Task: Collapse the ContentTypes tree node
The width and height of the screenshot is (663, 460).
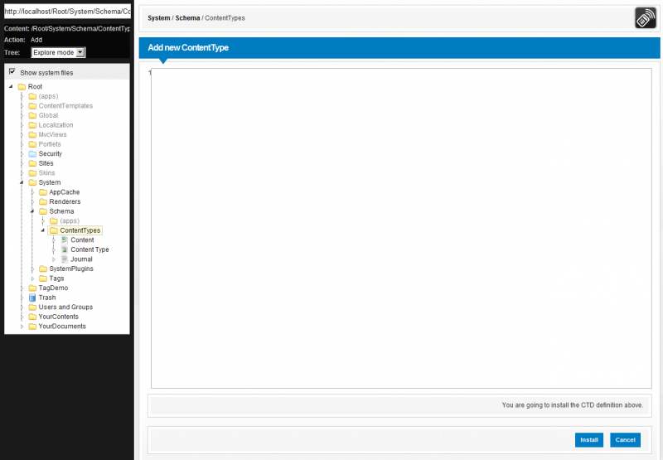Action: pos(43,230)
